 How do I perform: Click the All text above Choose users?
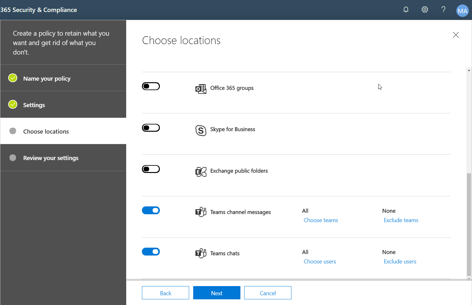click(x=305, y=252)
